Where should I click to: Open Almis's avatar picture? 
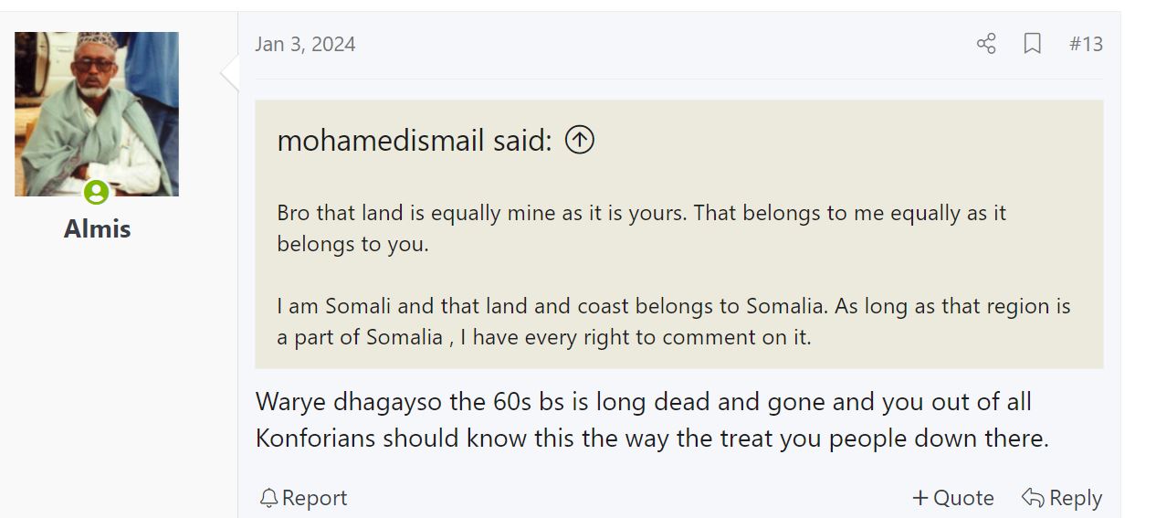(97, 114)
